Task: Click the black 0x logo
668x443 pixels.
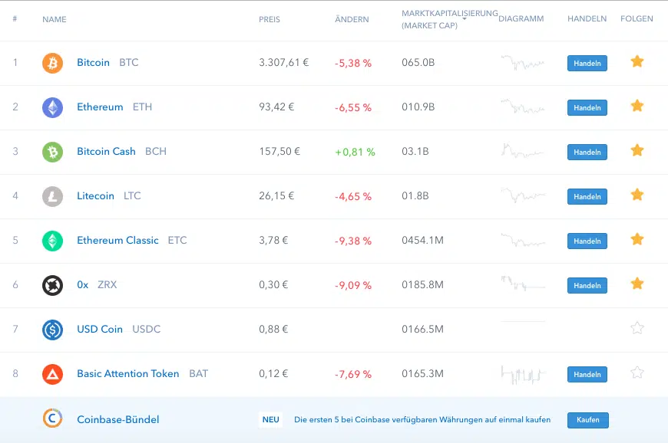Action: (52, 285)
